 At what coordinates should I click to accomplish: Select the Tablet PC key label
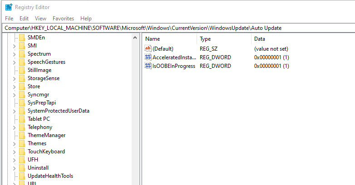click(39, 119)
